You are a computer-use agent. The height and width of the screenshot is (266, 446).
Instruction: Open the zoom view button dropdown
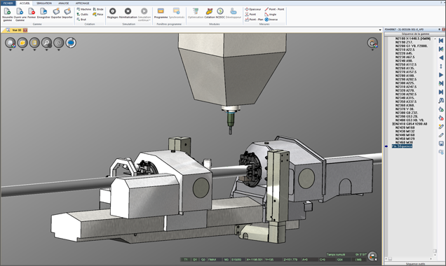coord(47,50)
